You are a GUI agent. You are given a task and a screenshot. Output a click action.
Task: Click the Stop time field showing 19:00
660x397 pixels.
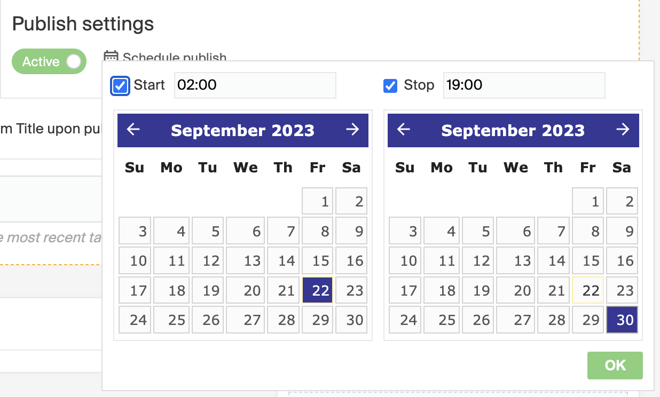tap(524, 85)
